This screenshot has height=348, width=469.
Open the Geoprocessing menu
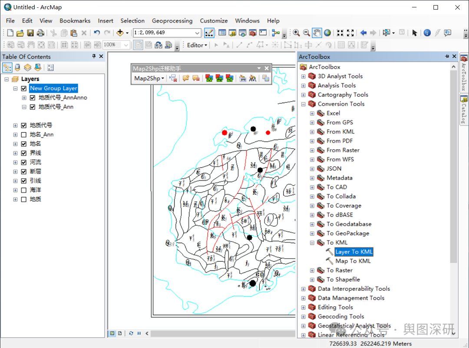tap(172, 20)
